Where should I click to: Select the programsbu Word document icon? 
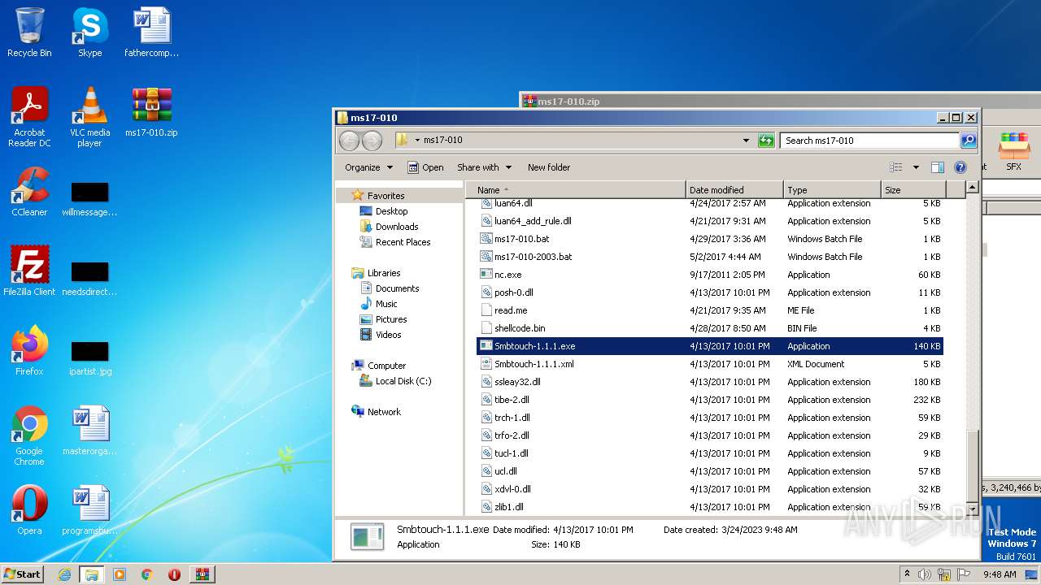(89, 510)
